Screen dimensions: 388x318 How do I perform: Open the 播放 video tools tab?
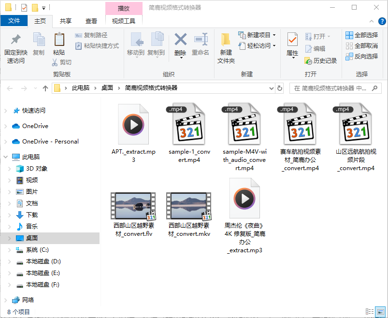(124, 8)
